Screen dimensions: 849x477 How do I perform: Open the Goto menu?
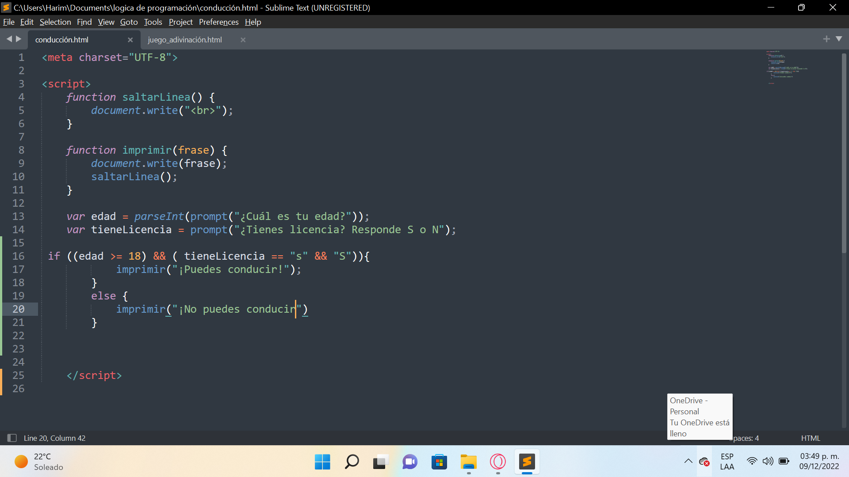(129, 22)
